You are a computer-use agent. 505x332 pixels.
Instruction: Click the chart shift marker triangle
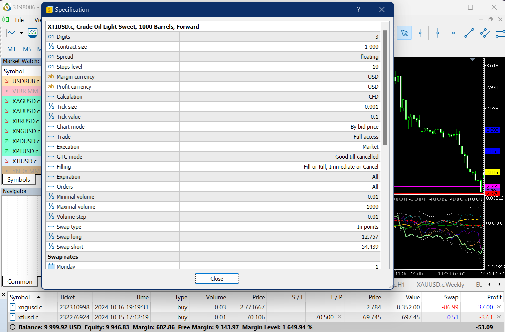(x=473, y=60)
